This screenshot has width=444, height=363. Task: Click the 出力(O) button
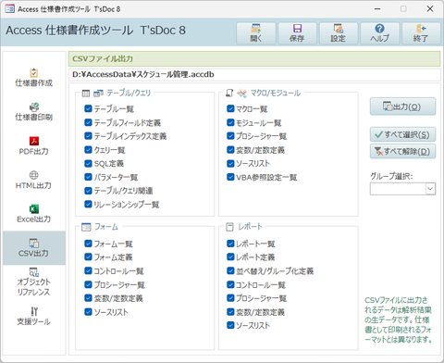[402, 106]
